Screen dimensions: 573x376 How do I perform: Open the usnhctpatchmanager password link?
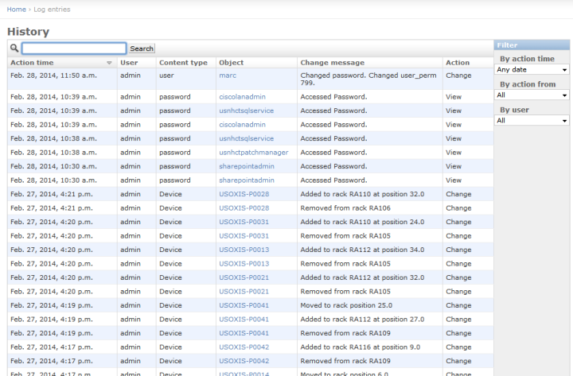coord(254,152)
